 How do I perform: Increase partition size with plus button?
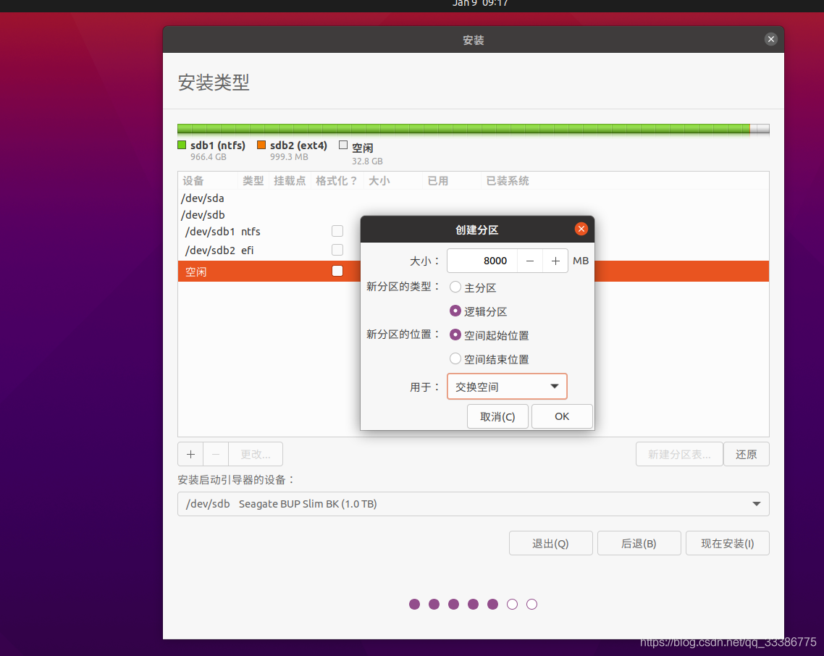[x=555, y=261]
